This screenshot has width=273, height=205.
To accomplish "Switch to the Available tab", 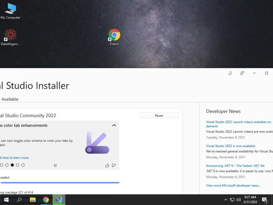I will pyautogui.click(x=10, y=99).
